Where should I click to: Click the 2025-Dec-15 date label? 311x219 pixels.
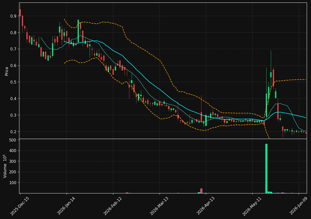(20, 206)
